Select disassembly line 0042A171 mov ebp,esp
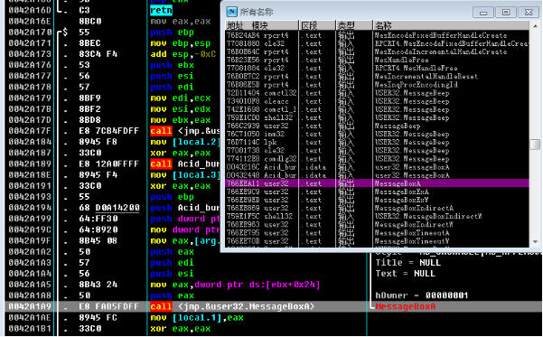 coord(113,43)
